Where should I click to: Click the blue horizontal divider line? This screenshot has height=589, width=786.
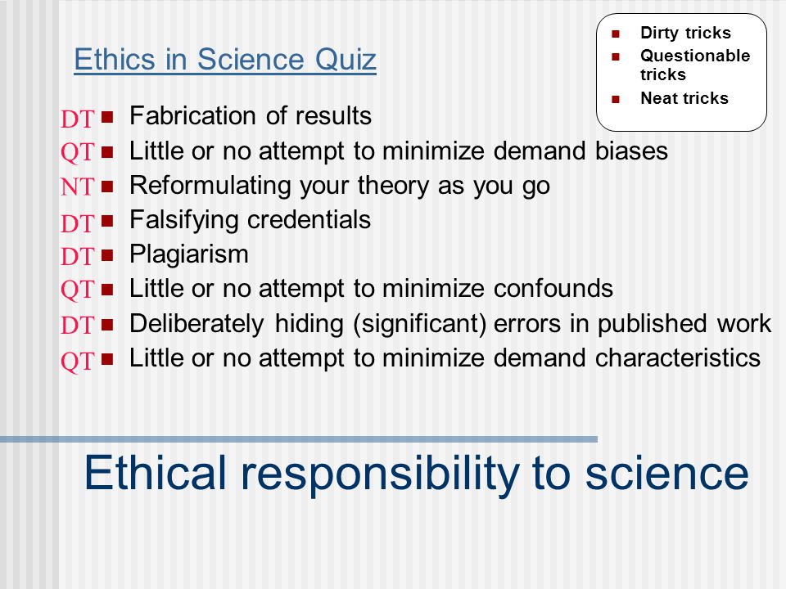click(299, 439)
